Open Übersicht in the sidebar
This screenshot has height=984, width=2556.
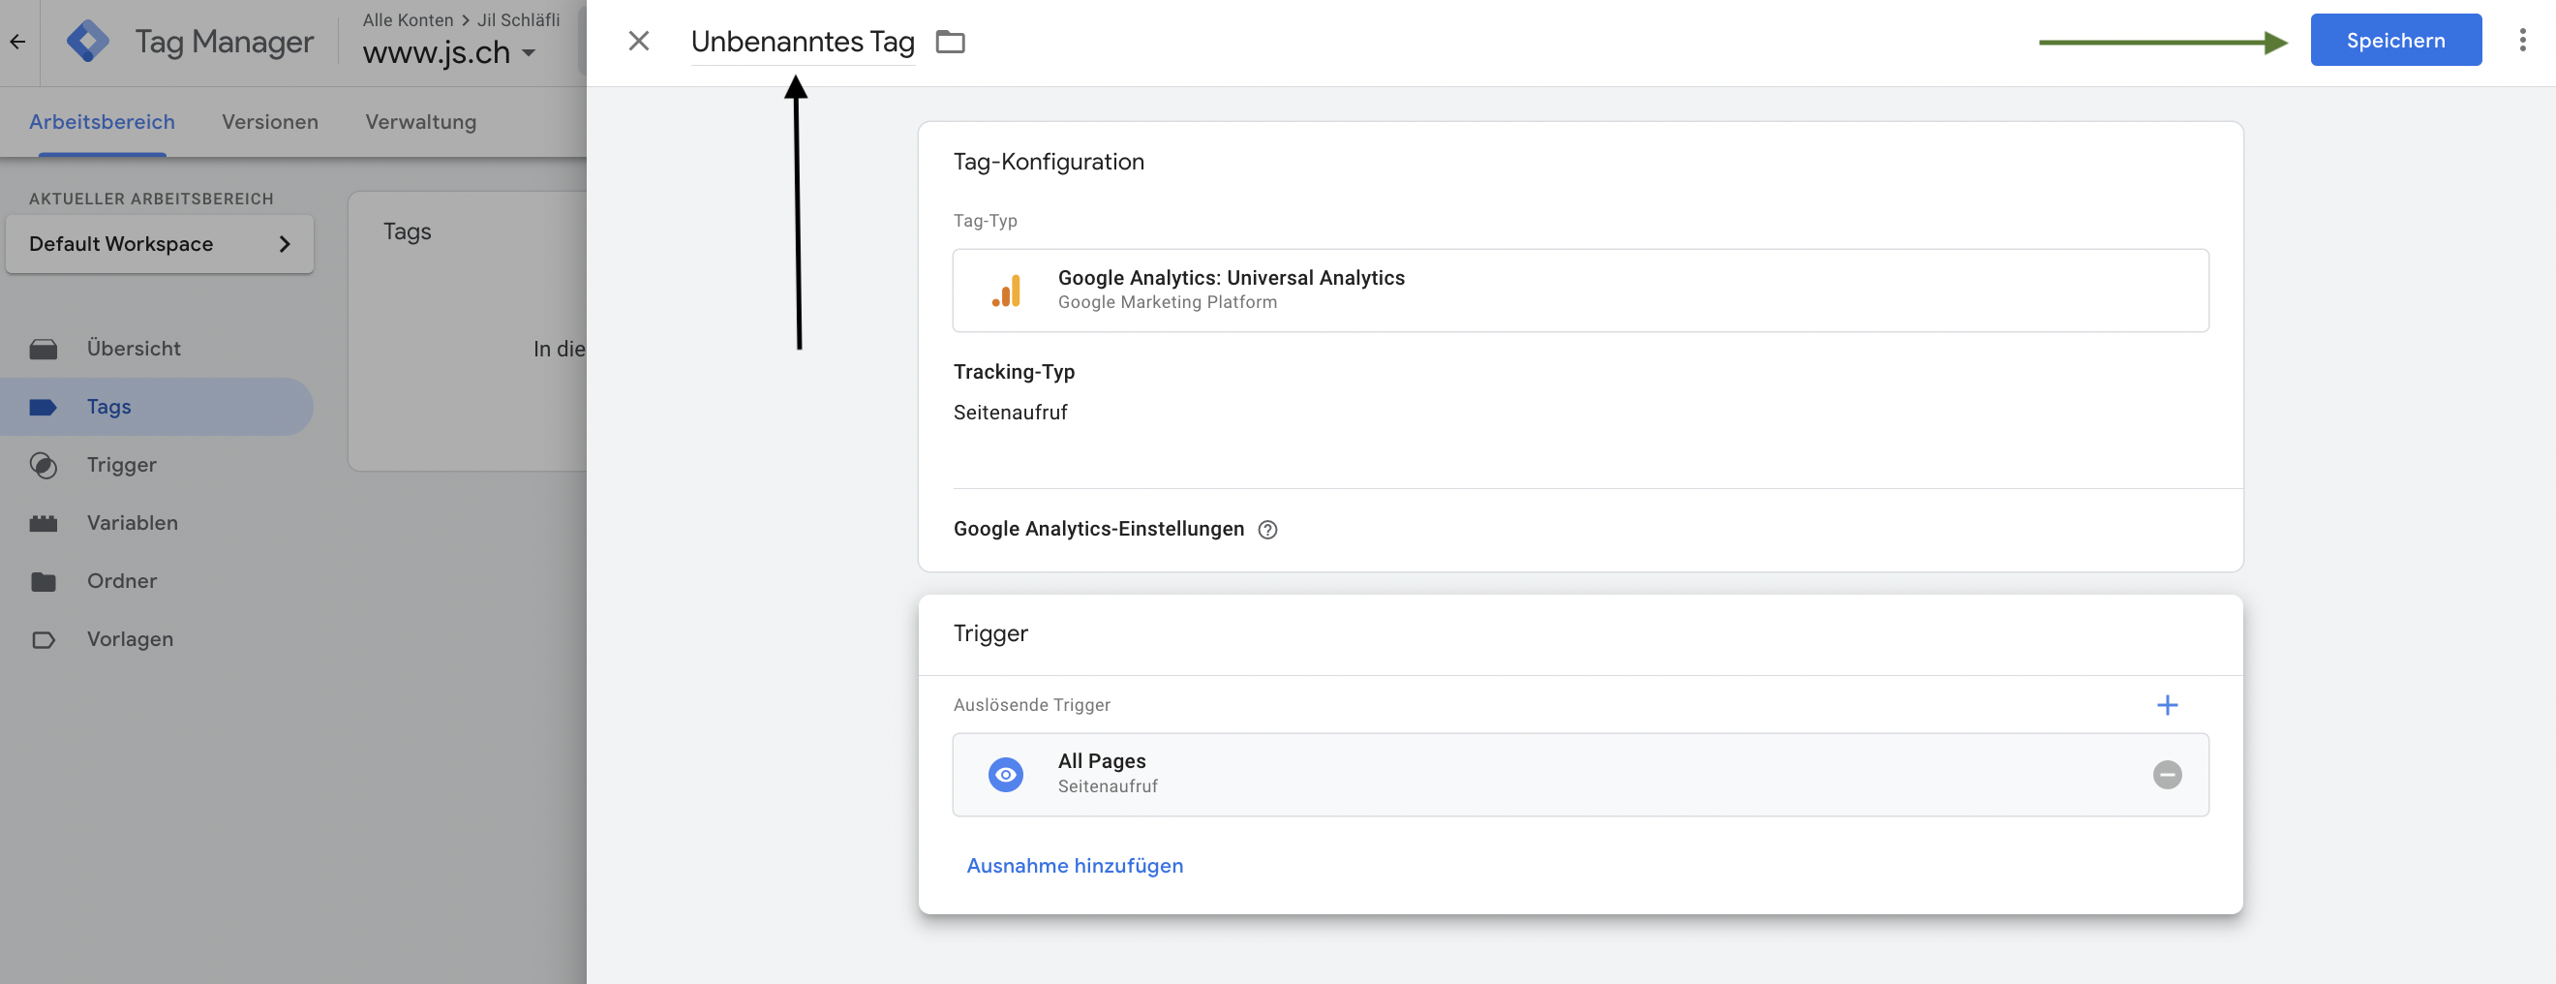pyautogui.click(x=157, y=349)
